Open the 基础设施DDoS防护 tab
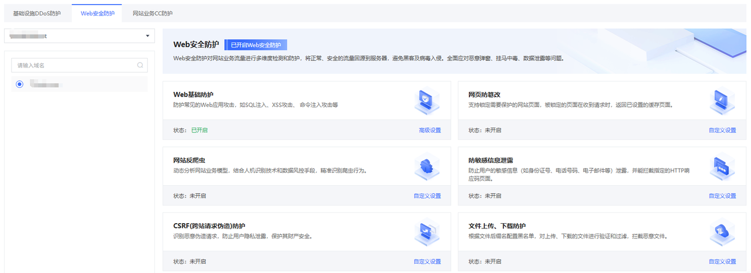This screenshot has height=273, width=751. [37, 13]
